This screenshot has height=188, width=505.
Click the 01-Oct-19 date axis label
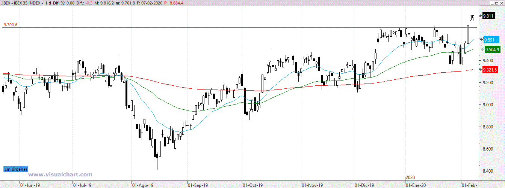click(252, 185)
